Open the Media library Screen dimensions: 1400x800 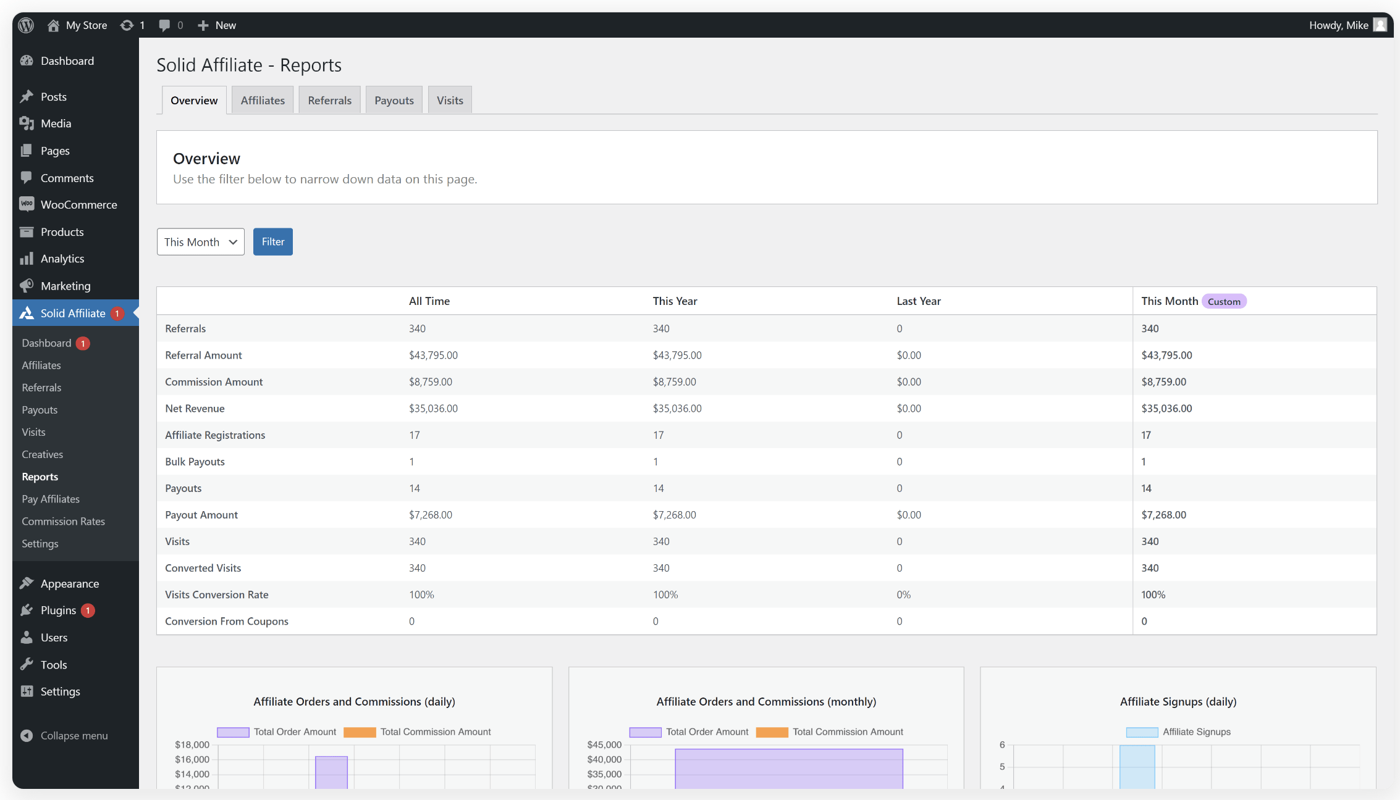pos(55,123)
